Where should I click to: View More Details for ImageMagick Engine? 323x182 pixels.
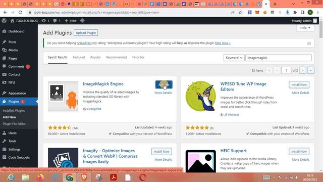pyautogui.click(x=163, y=93)
